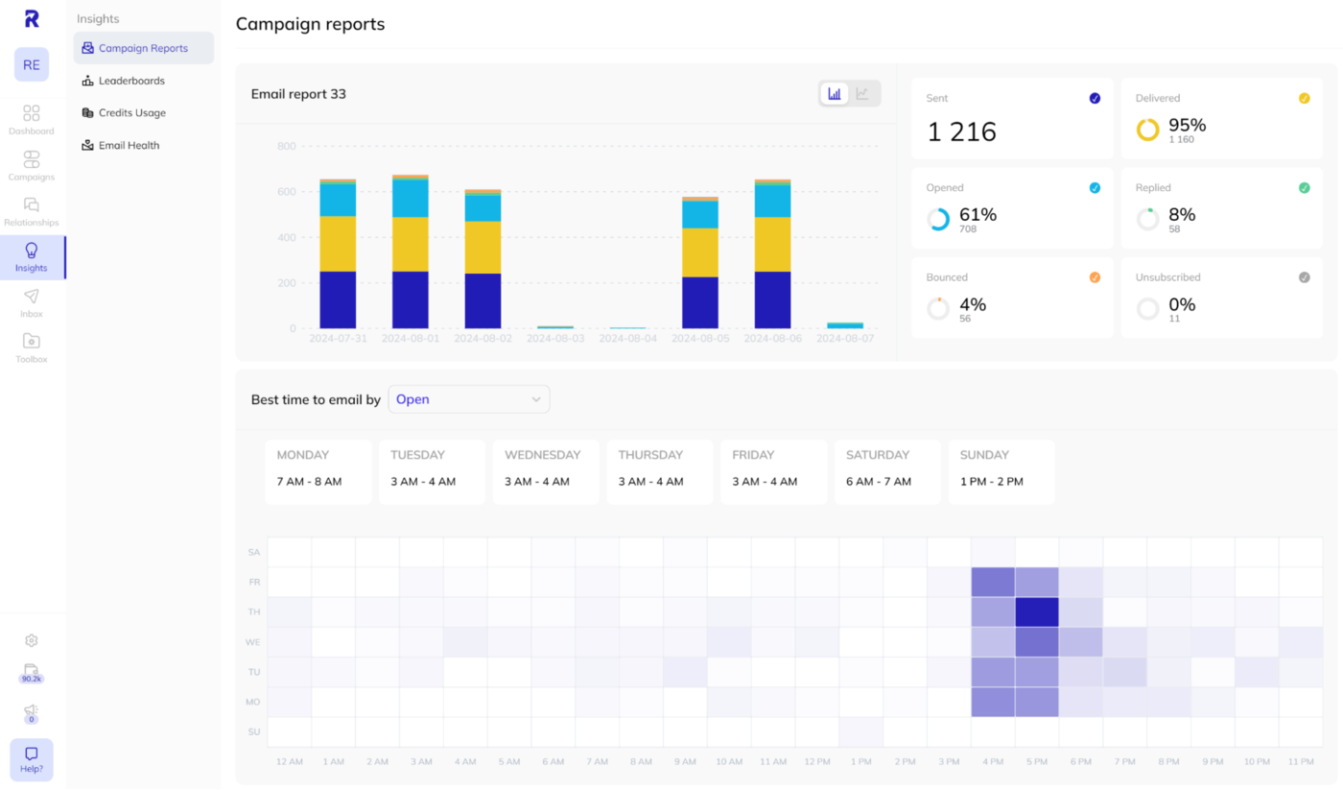Click the Thursday best time card
1343x790 pixels.
[x=660, y=472]
